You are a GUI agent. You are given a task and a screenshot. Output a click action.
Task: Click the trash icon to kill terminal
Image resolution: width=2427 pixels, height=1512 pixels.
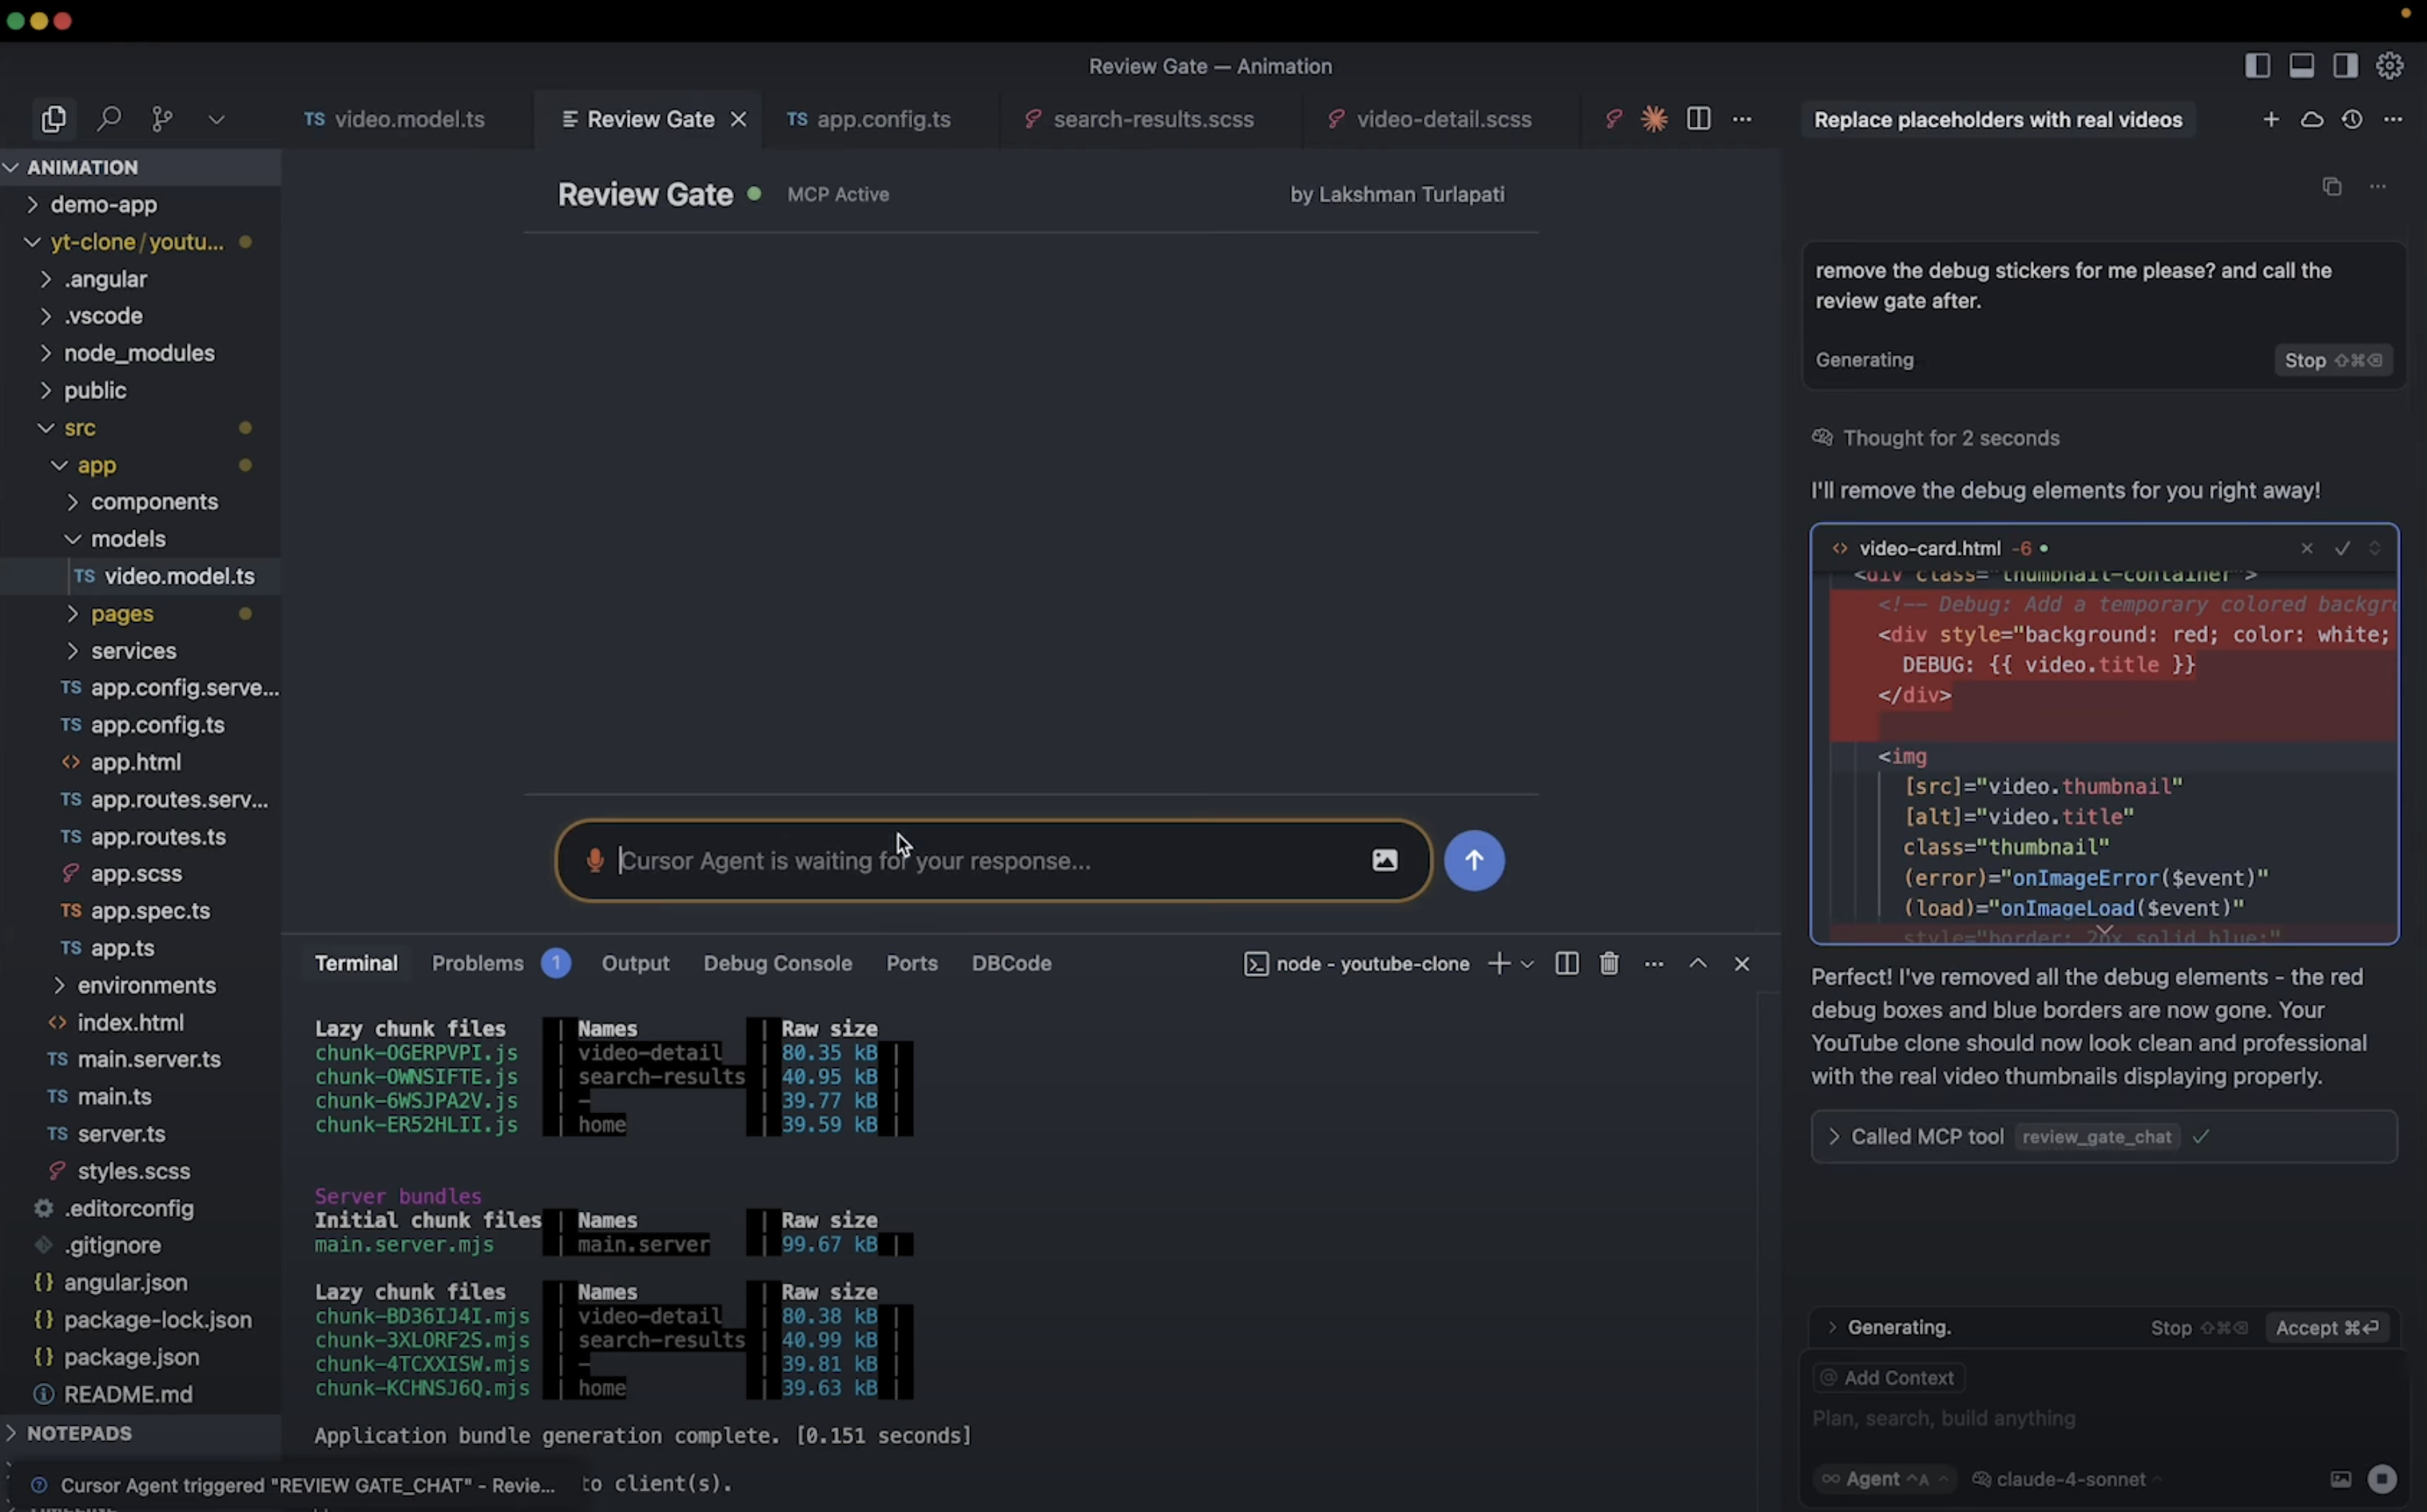point(1609,963)
